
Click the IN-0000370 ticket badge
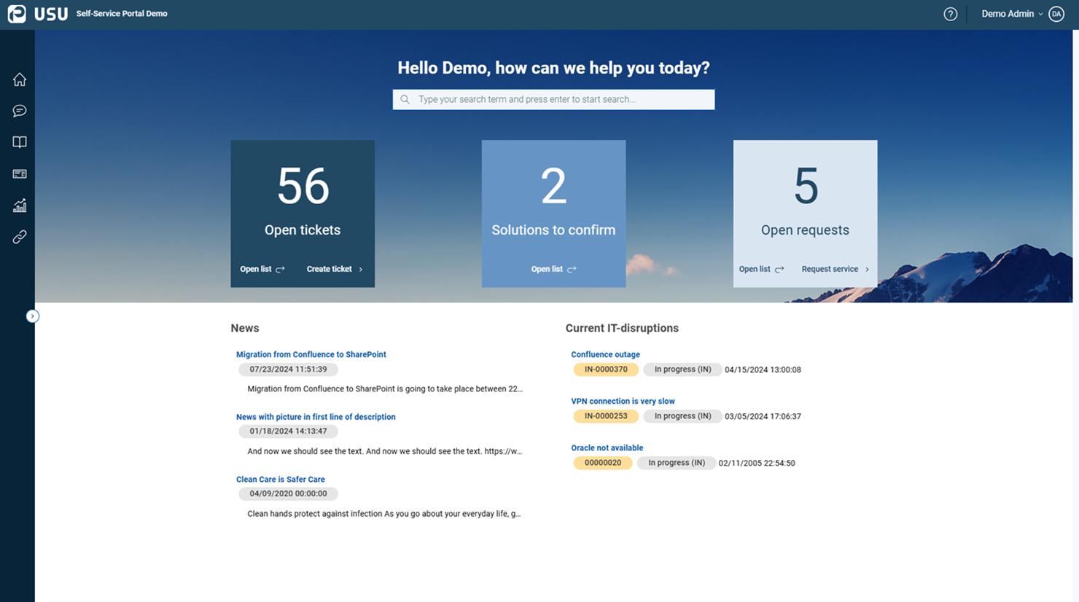(x=606, y=370)
